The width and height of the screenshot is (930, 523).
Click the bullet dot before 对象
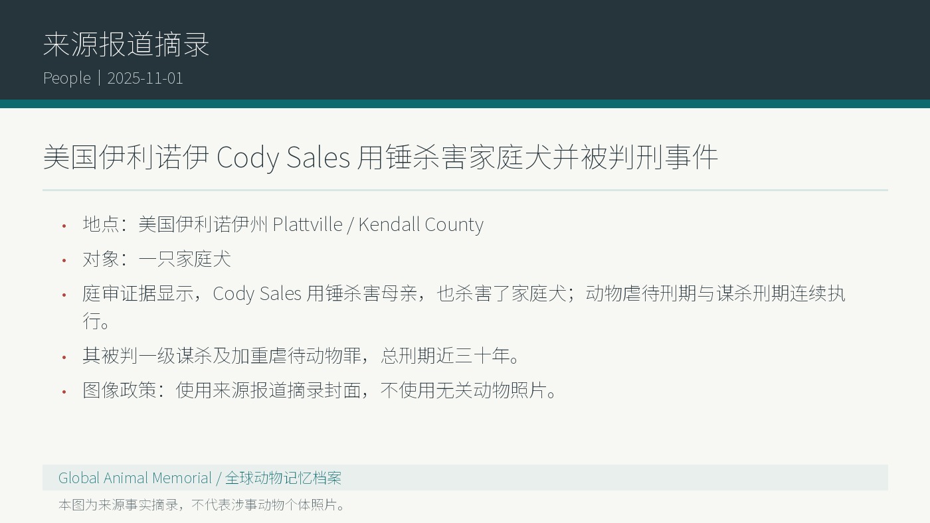64,260
